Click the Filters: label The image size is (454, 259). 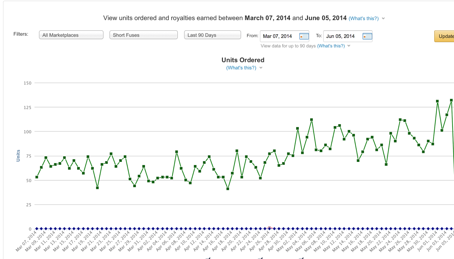pyautogui.click(x=21, y=34)
